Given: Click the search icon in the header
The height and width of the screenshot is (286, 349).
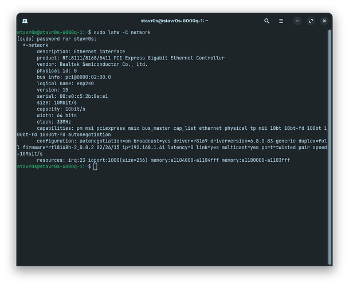Looking at the screenshot, I should [x=267, y=21].
